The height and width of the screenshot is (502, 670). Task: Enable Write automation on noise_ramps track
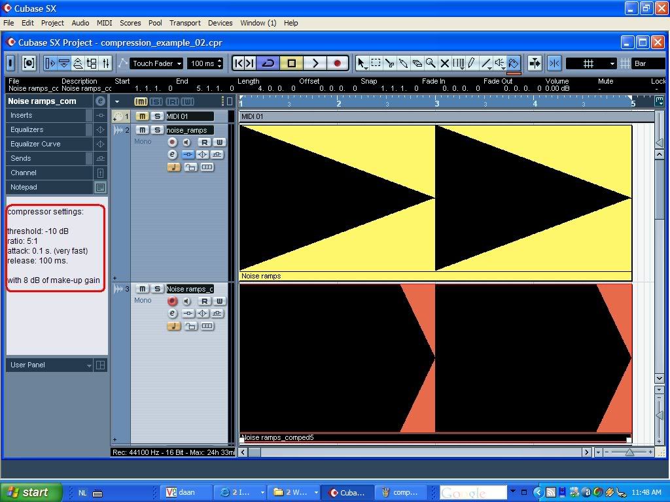(x=219, y=142)
